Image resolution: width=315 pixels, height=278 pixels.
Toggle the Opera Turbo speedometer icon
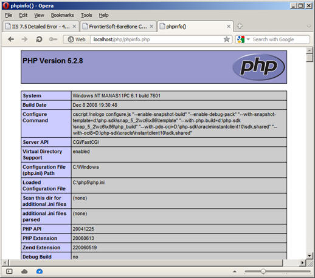[40, 271]
